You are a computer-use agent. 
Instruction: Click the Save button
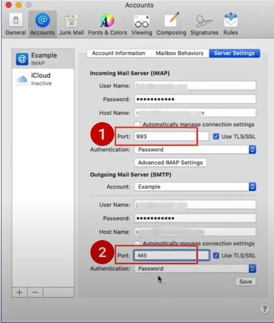(245, 282)
